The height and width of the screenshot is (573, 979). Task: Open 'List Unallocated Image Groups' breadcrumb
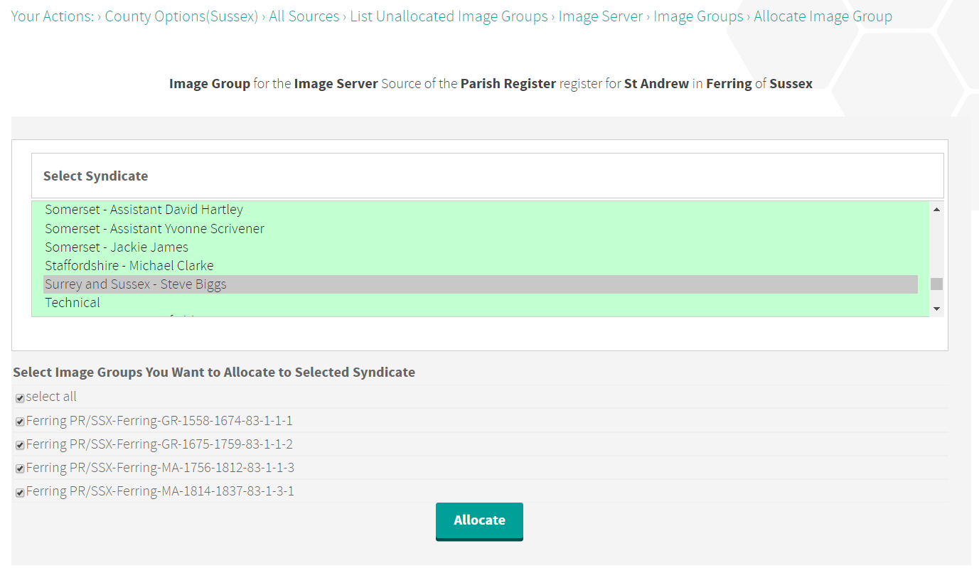[449, 16]
